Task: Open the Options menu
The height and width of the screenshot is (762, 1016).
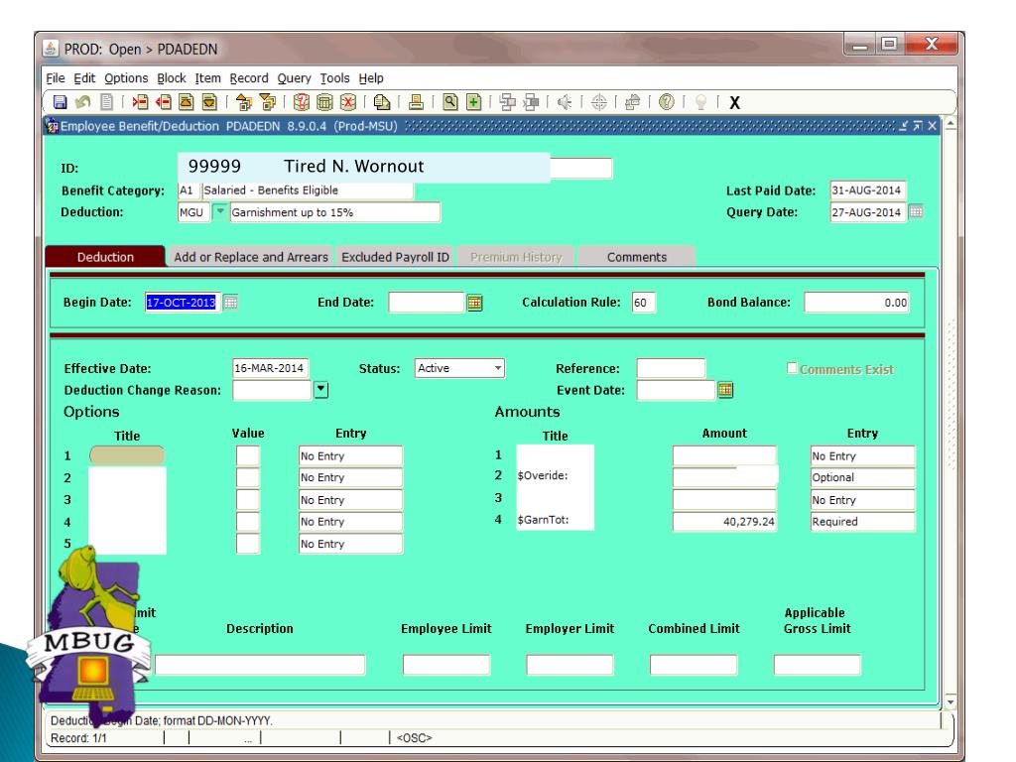Action: click(x=126, y=78)
